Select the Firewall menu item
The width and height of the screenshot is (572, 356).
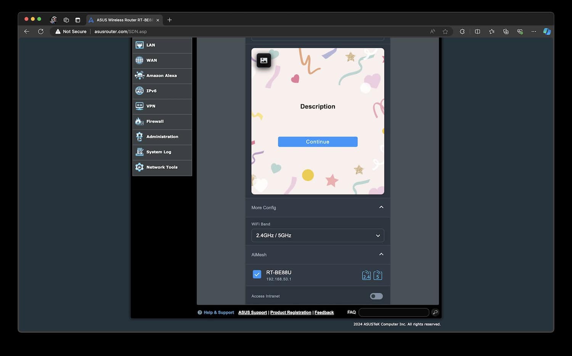pyautogui.click(x=162, y=121)
